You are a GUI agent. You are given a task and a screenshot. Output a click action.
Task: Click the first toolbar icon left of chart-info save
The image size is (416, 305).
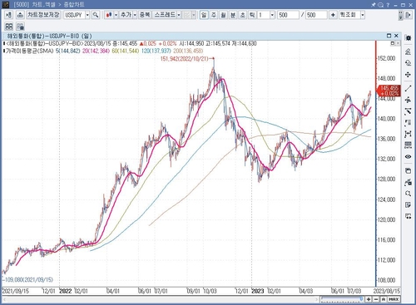(9, 15)
